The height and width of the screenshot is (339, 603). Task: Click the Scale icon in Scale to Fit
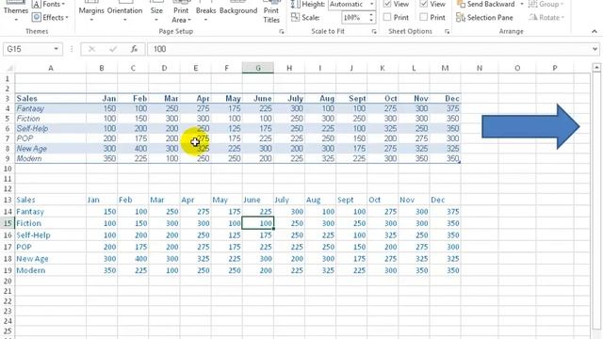coord(295,17)
